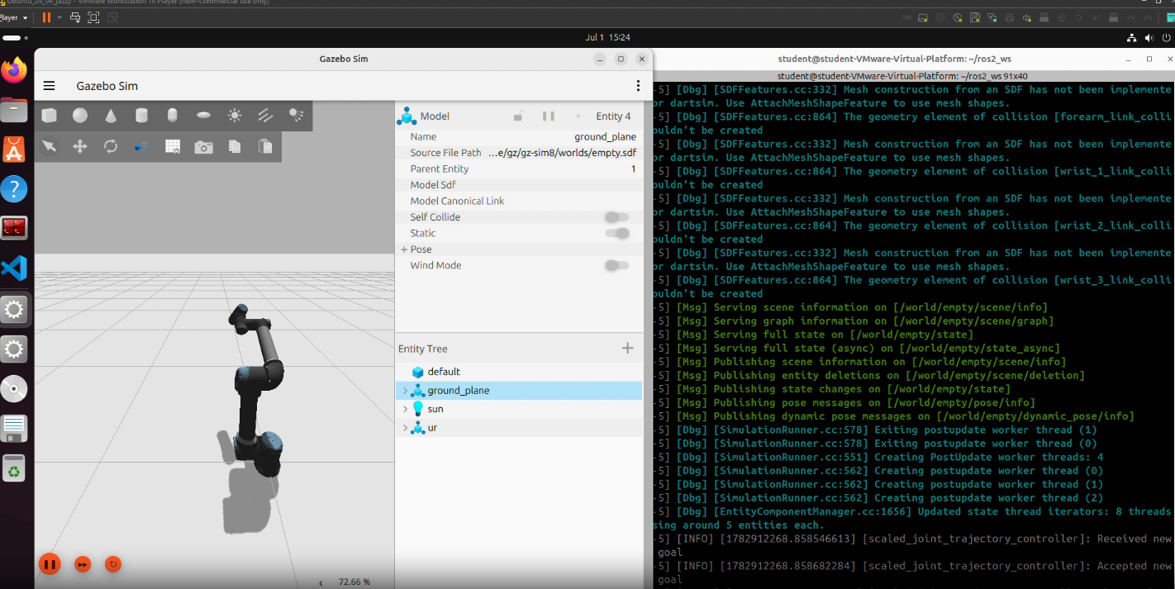
Task: Open the Help app in the dock
Action: (14, 189)
